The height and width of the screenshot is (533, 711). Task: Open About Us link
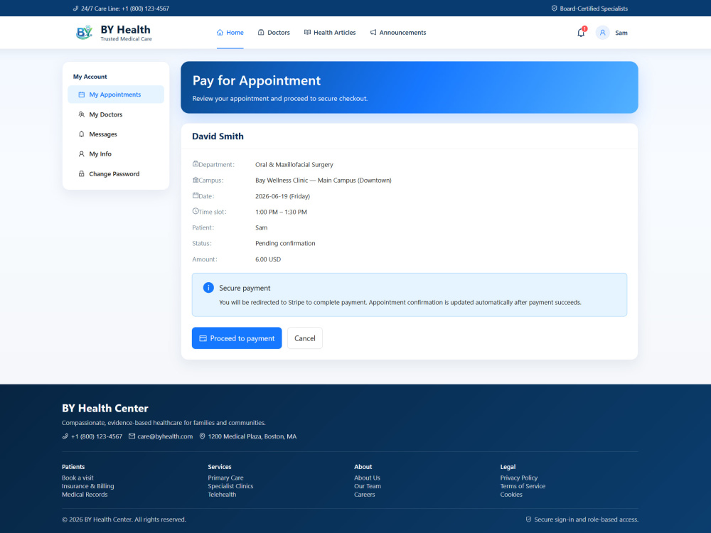coord(367,478)
